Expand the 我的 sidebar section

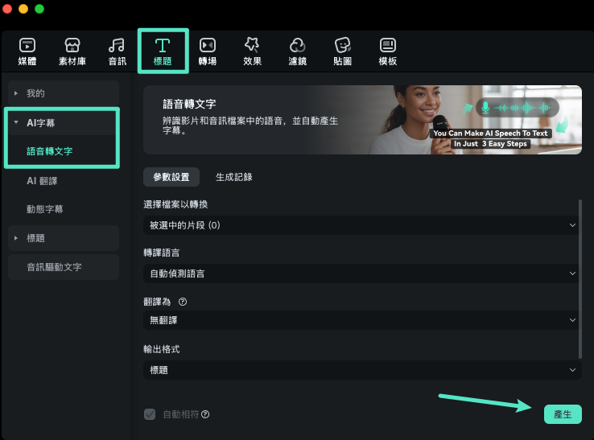click(16, 93)
